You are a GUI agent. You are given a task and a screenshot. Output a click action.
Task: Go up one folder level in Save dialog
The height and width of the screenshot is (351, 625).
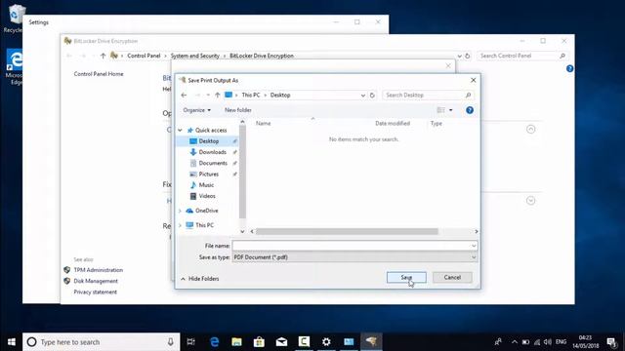217,96
